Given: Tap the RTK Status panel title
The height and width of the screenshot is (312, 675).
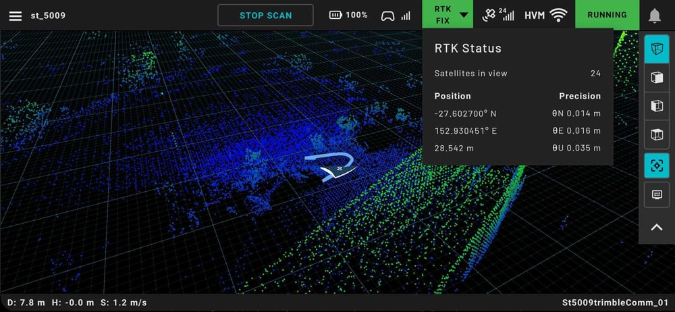Looking at the screenshot, I should pyautogui.click(x=468, y=49).
